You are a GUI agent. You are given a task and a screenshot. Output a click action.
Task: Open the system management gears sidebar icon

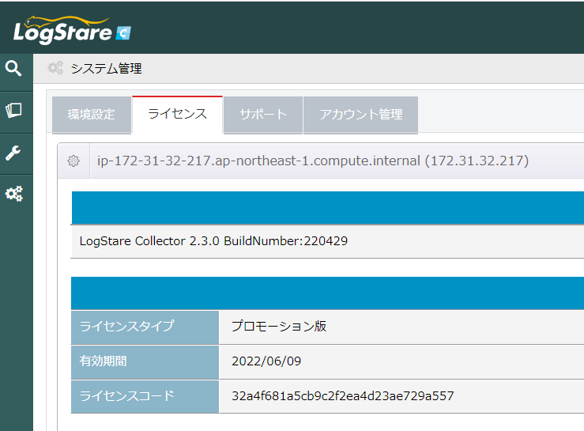(x=14, y=194)
